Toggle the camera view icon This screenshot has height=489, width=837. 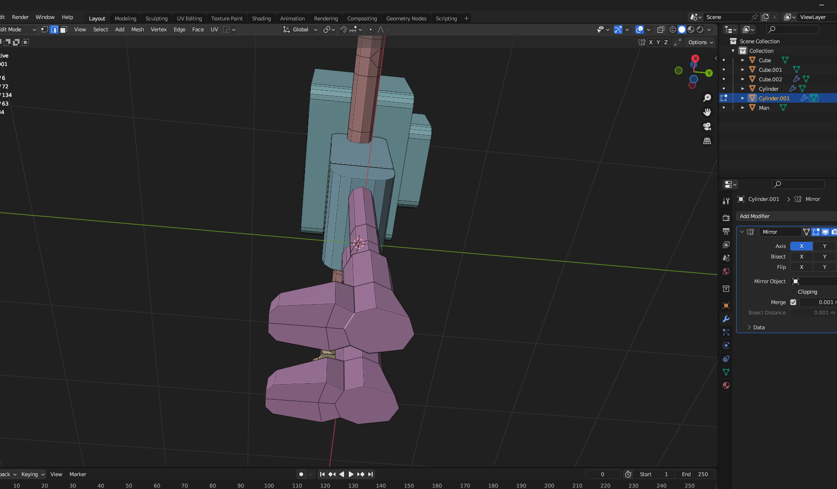[x=707, y=126]
